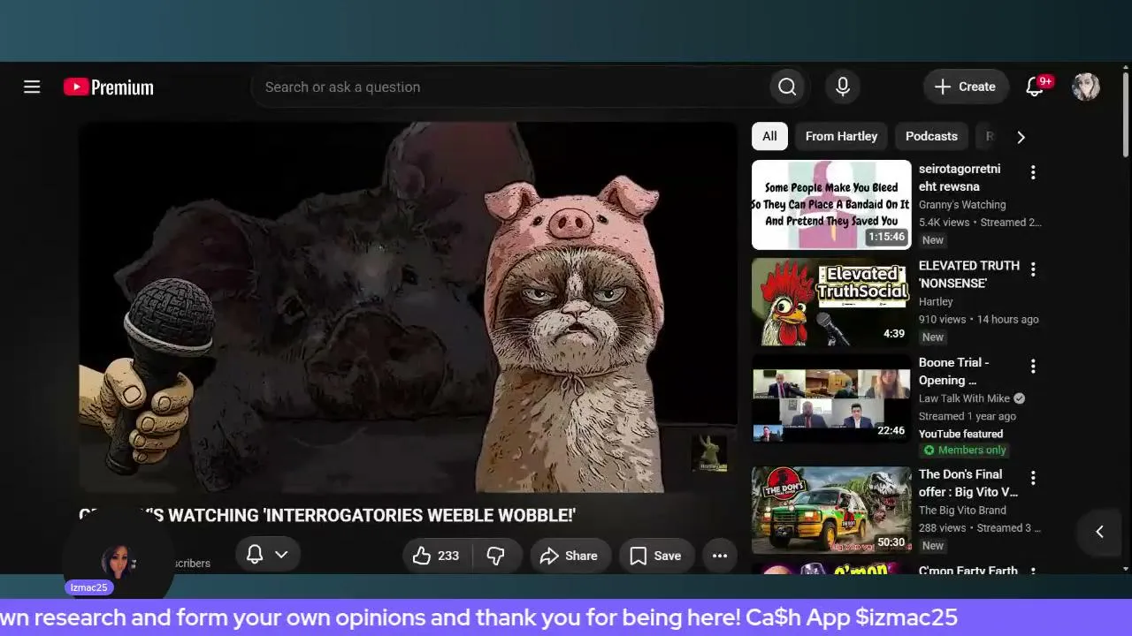Viewport: 1132px width, 636px height.
Task: Open more actions for the 'seirotagorretni eht rewsna' video
Action: pos(1032,172)
